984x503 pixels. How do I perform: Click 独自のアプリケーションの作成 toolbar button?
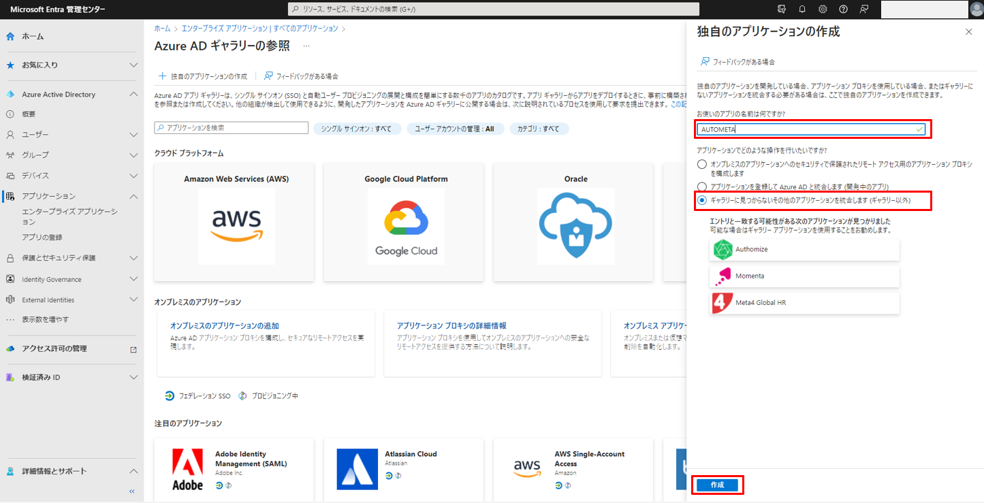point(202,76)
